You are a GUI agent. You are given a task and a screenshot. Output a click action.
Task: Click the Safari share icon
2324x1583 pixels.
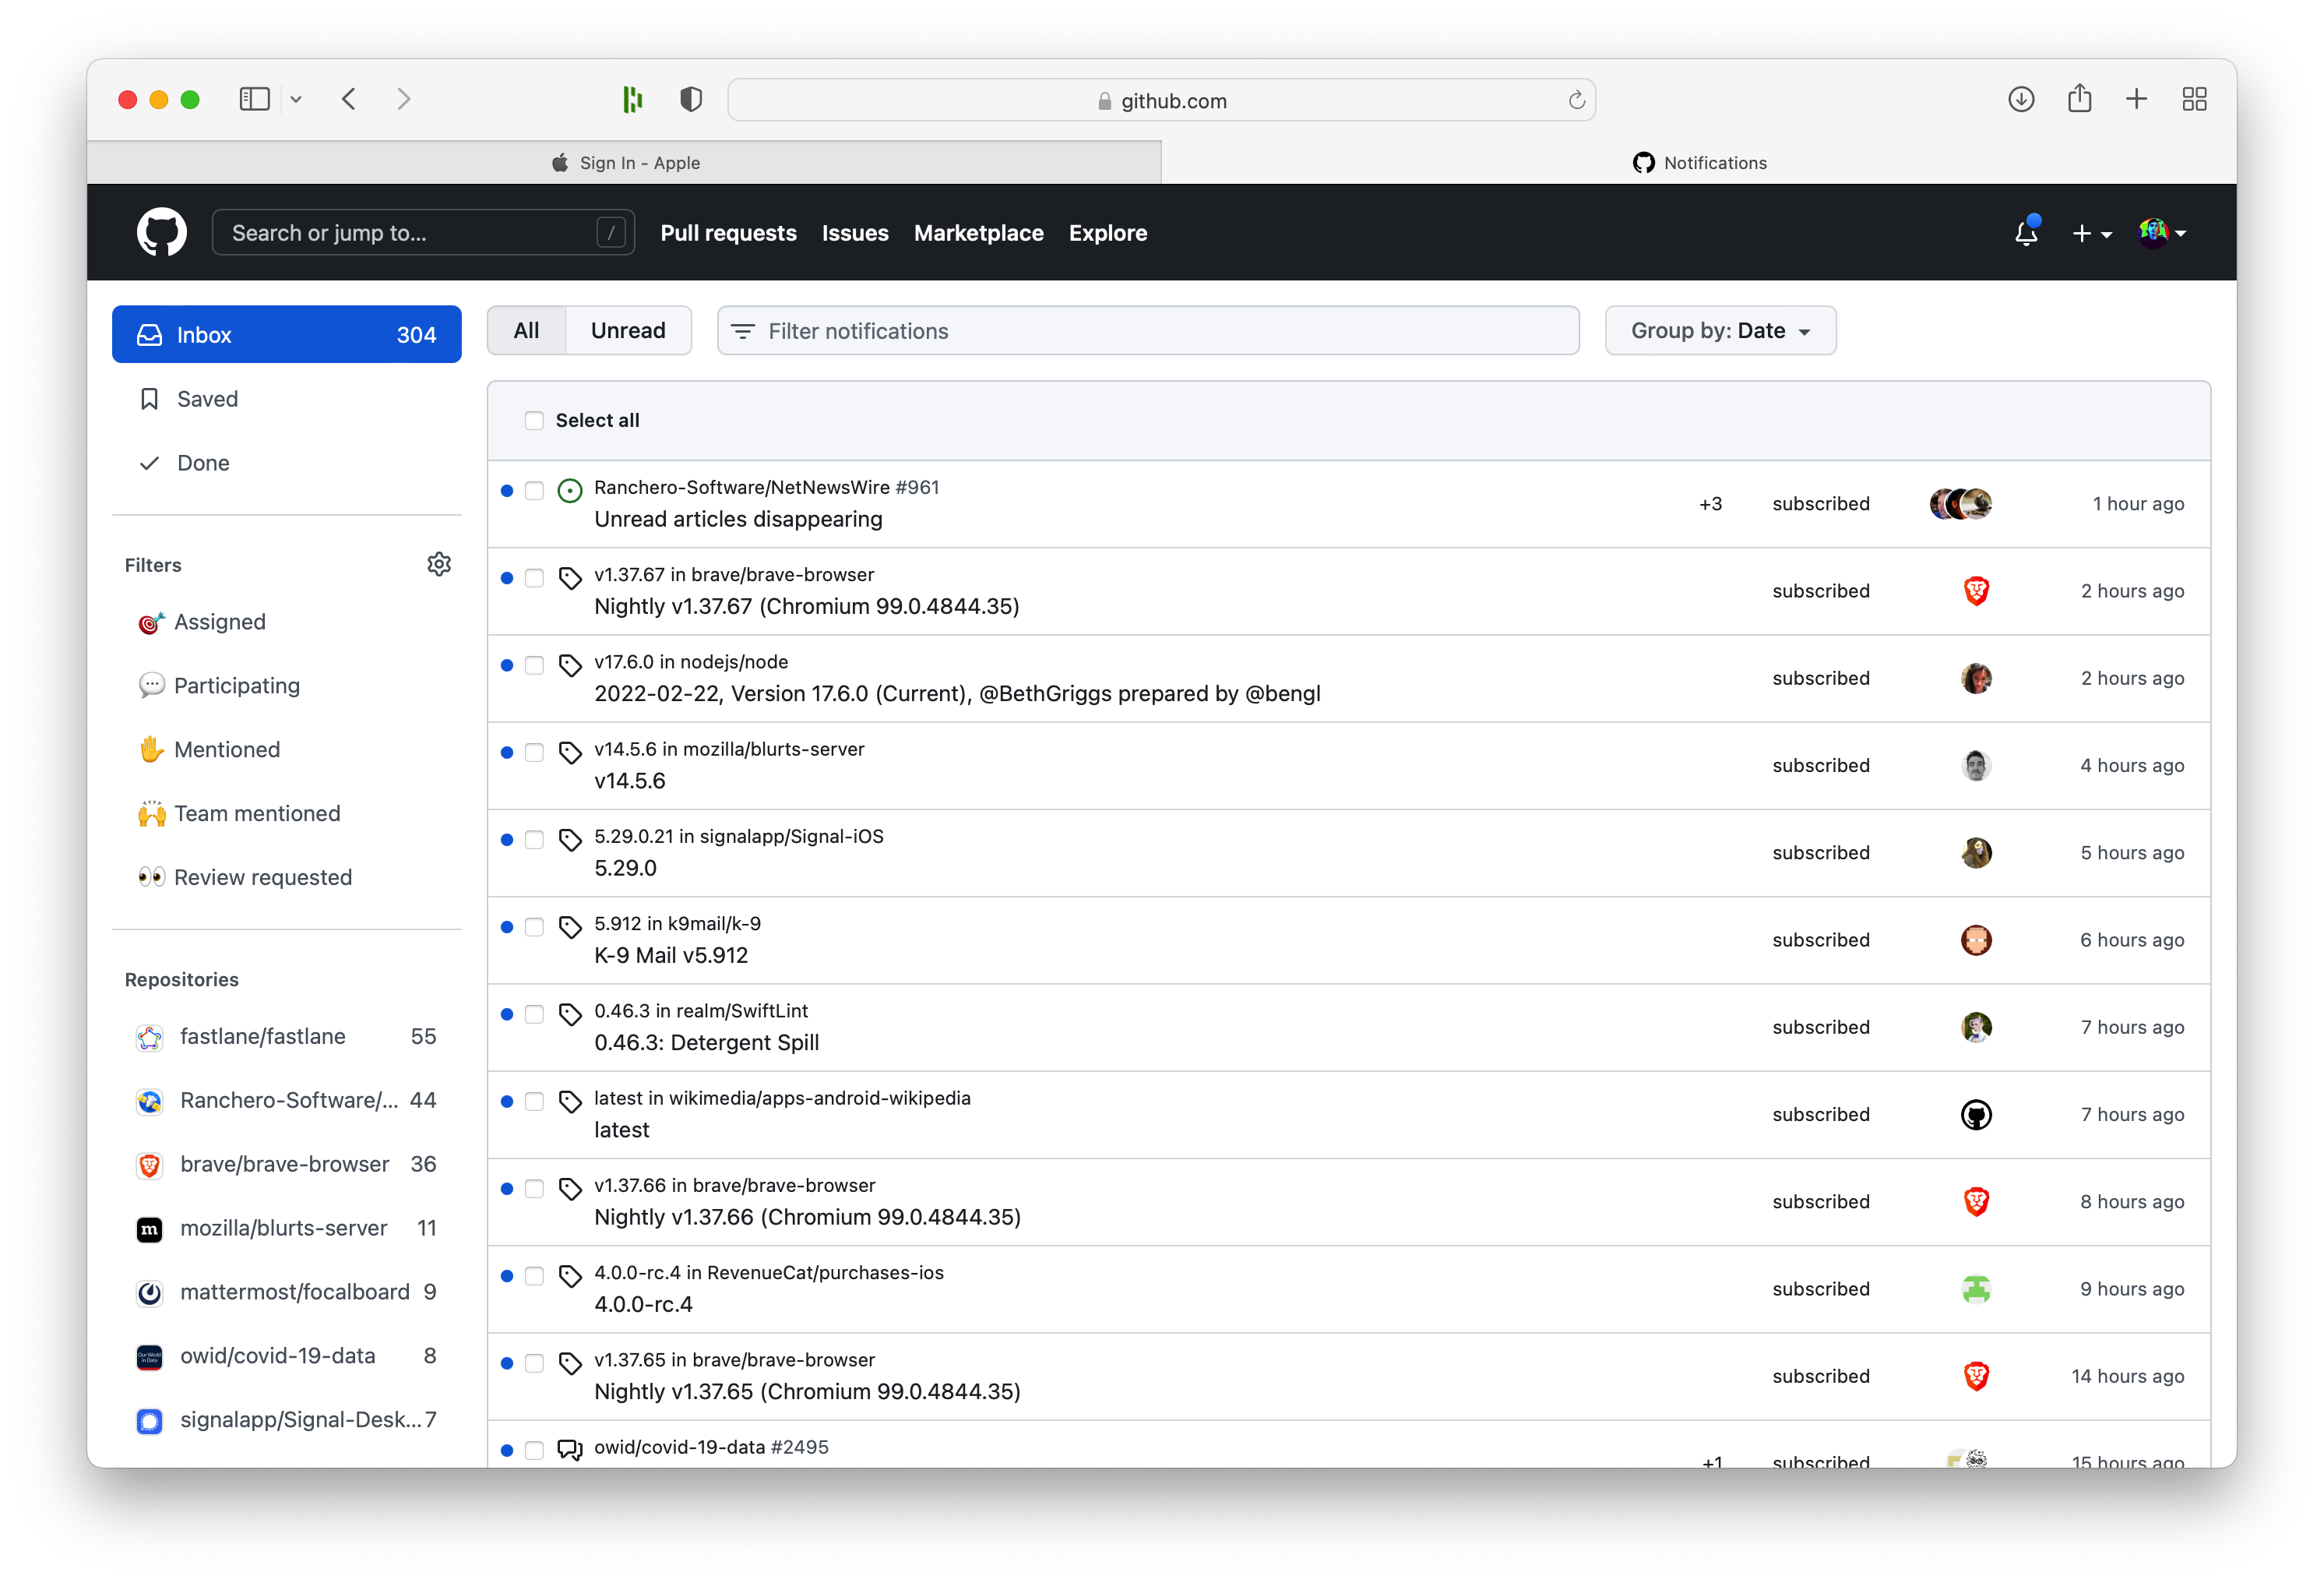(2080, 98)
